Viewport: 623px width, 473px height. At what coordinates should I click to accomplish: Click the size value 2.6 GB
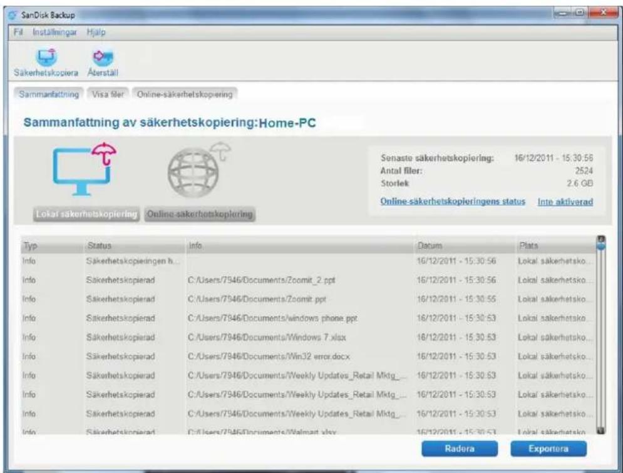click(x=580, y=183)
